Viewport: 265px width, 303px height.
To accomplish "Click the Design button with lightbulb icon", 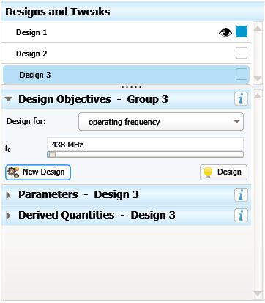I will 223,172.
